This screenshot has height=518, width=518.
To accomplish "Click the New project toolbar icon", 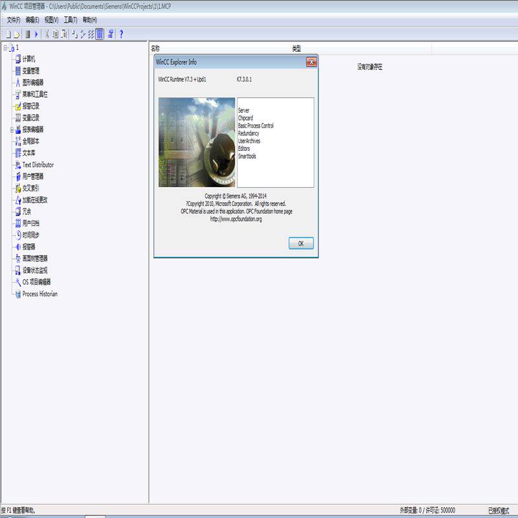I will [8, 34].
